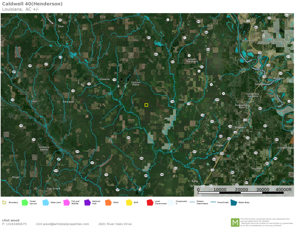Viewport: 295px width, 228px height.
Task: Click the Fish and Wildlife pink legend icon
Action: 66,202
